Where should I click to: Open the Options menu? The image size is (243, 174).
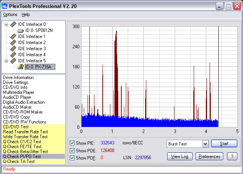coord(10,14)
